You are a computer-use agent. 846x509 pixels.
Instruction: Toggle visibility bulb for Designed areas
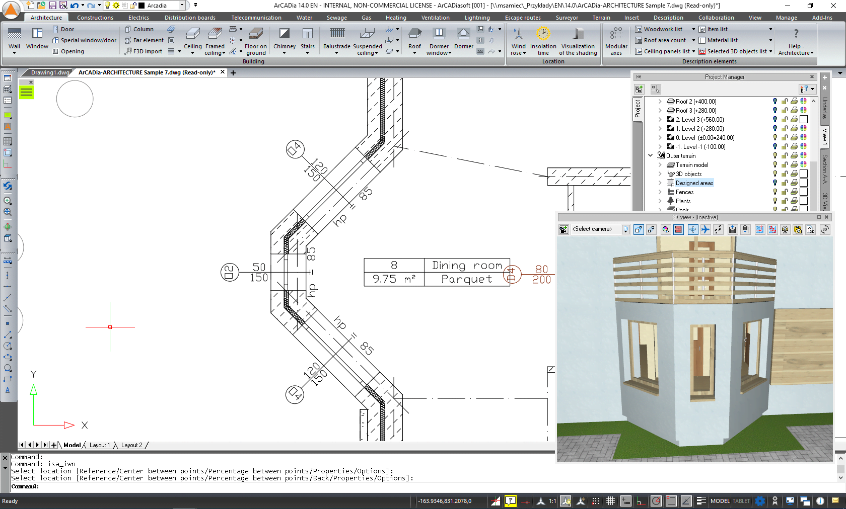(775, 183)
